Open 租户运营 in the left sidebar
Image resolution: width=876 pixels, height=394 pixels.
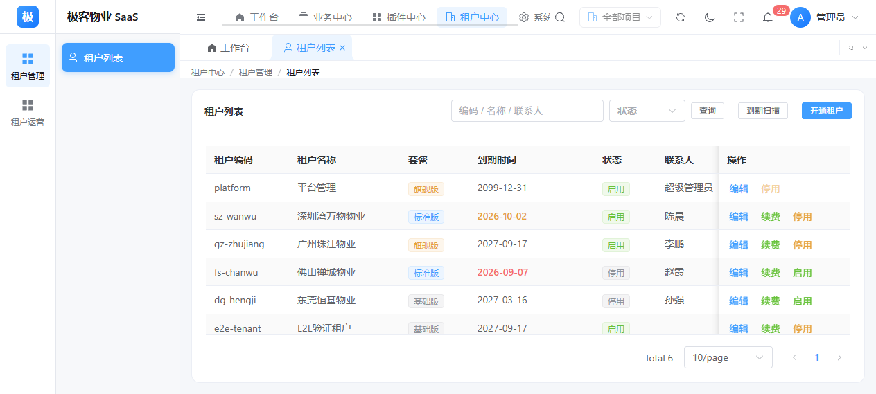(28, 113)
